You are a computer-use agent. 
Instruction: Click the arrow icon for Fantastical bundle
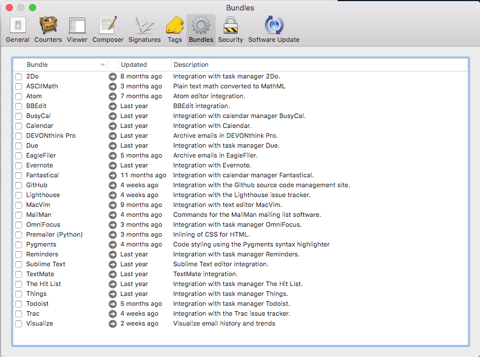tap(113, 176)
